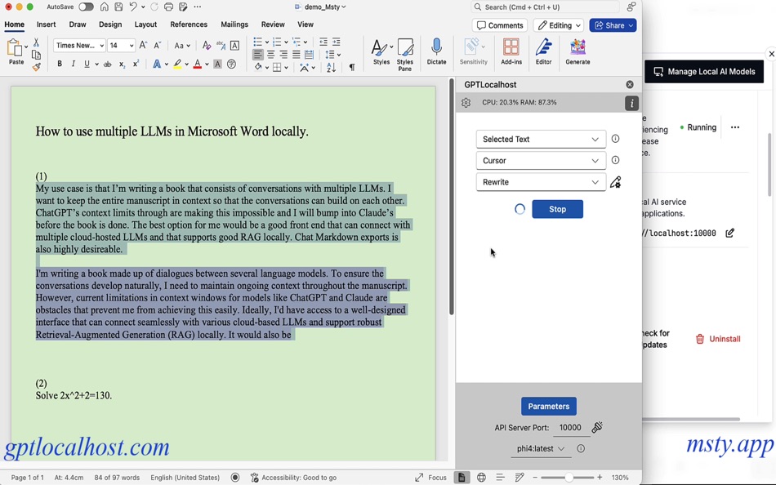Screen dimensions: 776x485
Task: Center align the paragraph
Action: tap(270, 55)
